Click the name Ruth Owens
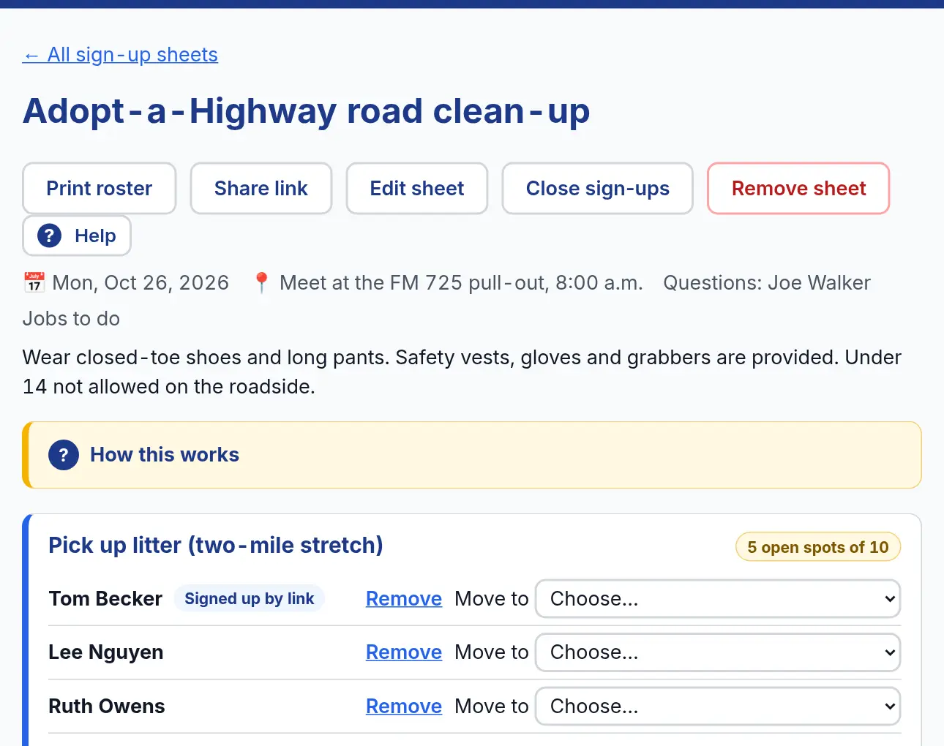The height and width of the screenshot is (746, 944). pyautogui.click(x=107, y=707)
